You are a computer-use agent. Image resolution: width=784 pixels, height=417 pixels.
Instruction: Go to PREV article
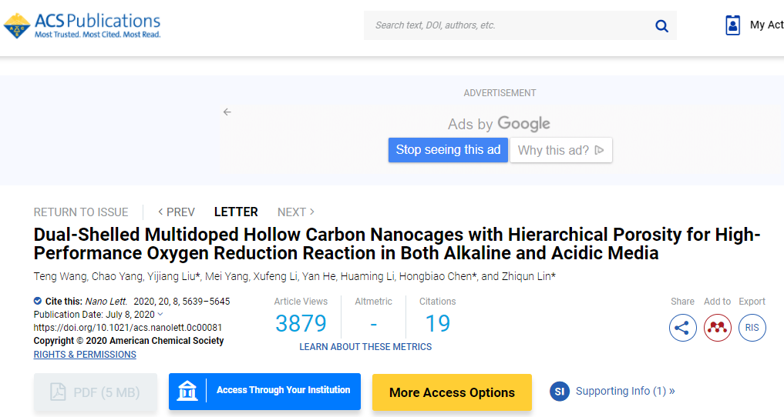point(177,212)
